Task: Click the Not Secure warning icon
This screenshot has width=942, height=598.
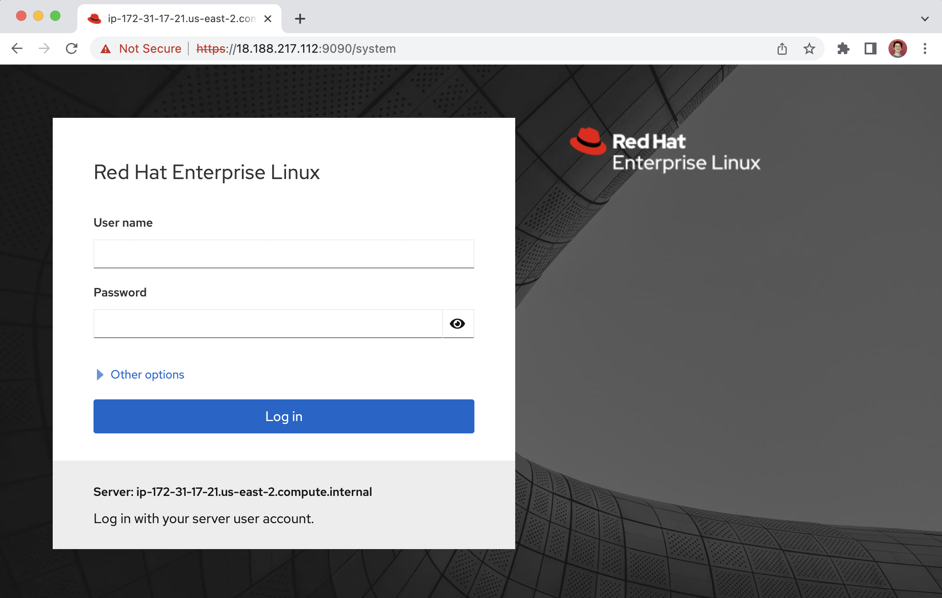Action: pos(106,49)
